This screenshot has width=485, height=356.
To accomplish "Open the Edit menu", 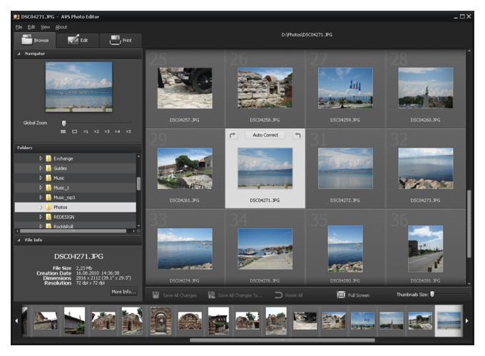I will coord(31,27).
